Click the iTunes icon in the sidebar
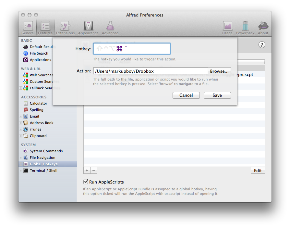Image resolution: width=290 pixels, height=228 pixels. click(26, 129)
